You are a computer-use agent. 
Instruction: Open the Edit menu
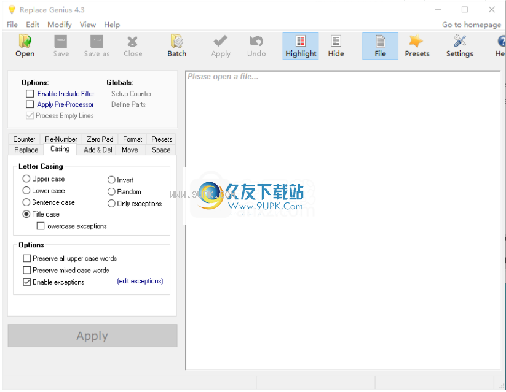coord(33,25)
